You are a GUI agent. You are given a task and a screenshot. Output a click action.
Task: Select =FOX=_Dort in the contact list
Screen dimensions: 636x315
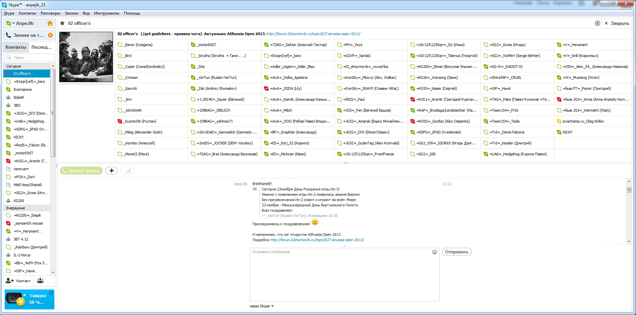coord(27,177)
